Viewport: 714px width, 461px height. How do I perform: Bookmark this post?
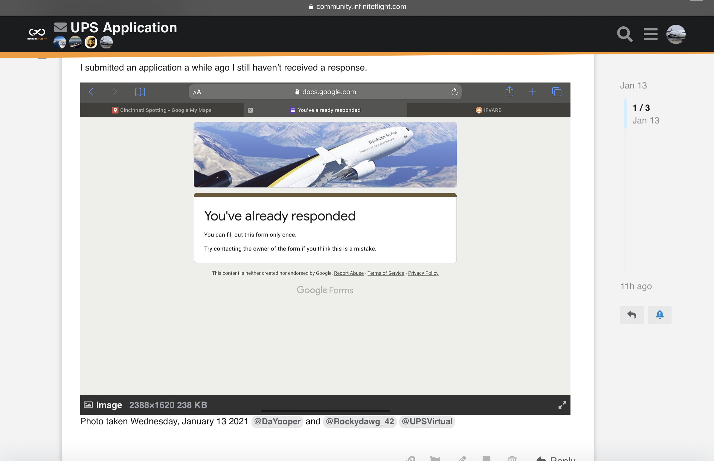[486, 458]
